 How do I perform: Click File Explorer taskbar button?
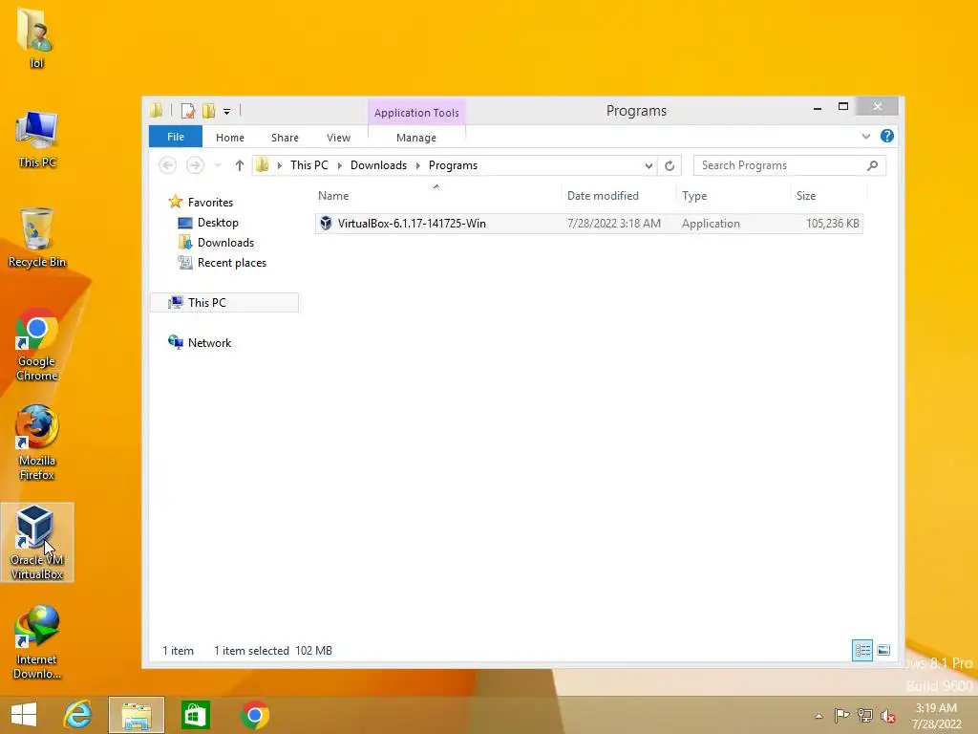click(137, 715)
